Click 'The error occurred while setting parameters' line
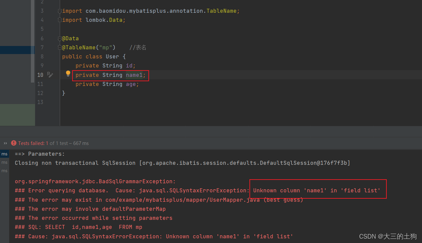Viewport: 422px width, 243px height. point(94,218)
